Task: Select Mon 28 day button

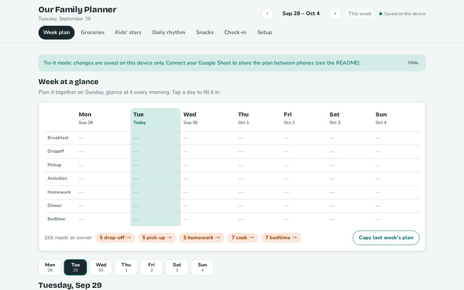Action: pyautogui.click(x=50, y=267)
